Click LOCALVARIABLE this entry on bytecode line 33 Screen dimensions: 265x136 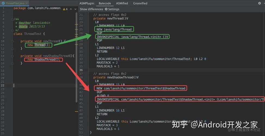point(151,59)
